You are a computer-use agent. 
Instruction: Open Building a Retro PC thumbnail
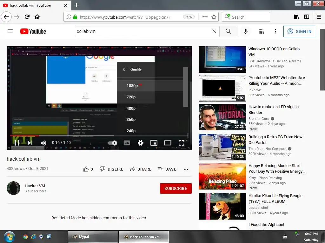222,147
